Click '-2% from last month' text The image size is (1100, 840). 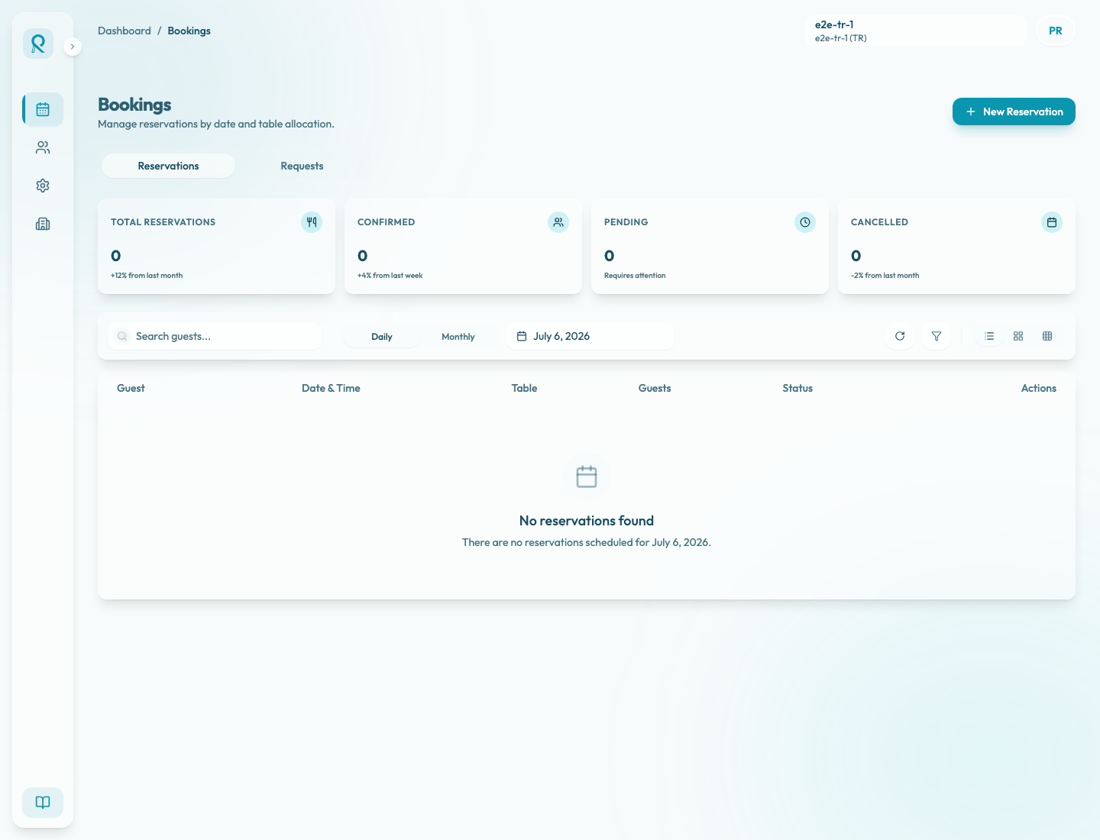point(885,276)
